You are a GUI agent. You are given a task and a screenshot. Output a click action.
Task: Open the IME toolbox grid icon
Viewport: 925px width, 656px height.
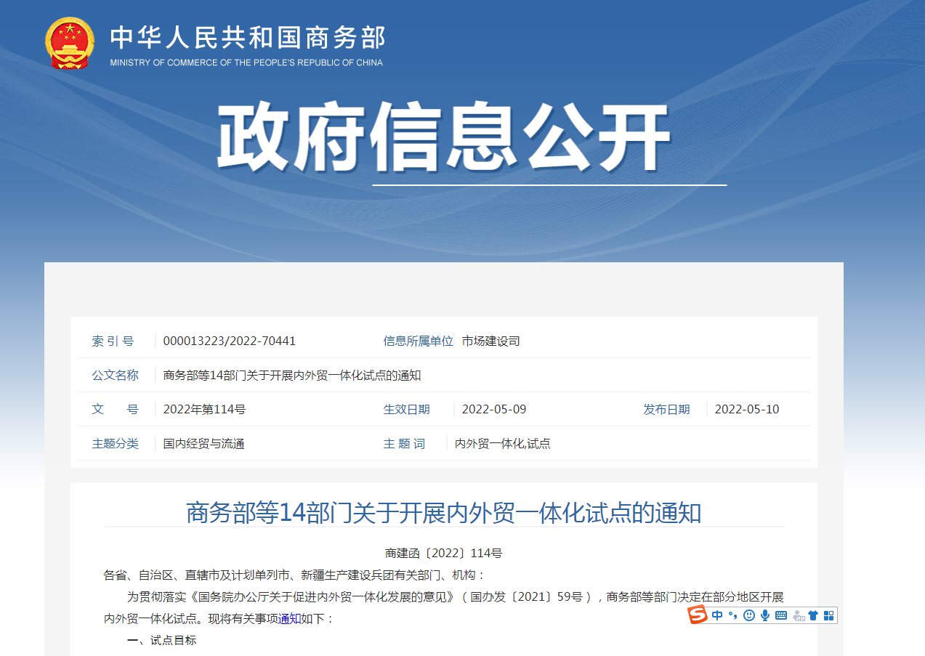pyautogui.click(x=829, y=615)
